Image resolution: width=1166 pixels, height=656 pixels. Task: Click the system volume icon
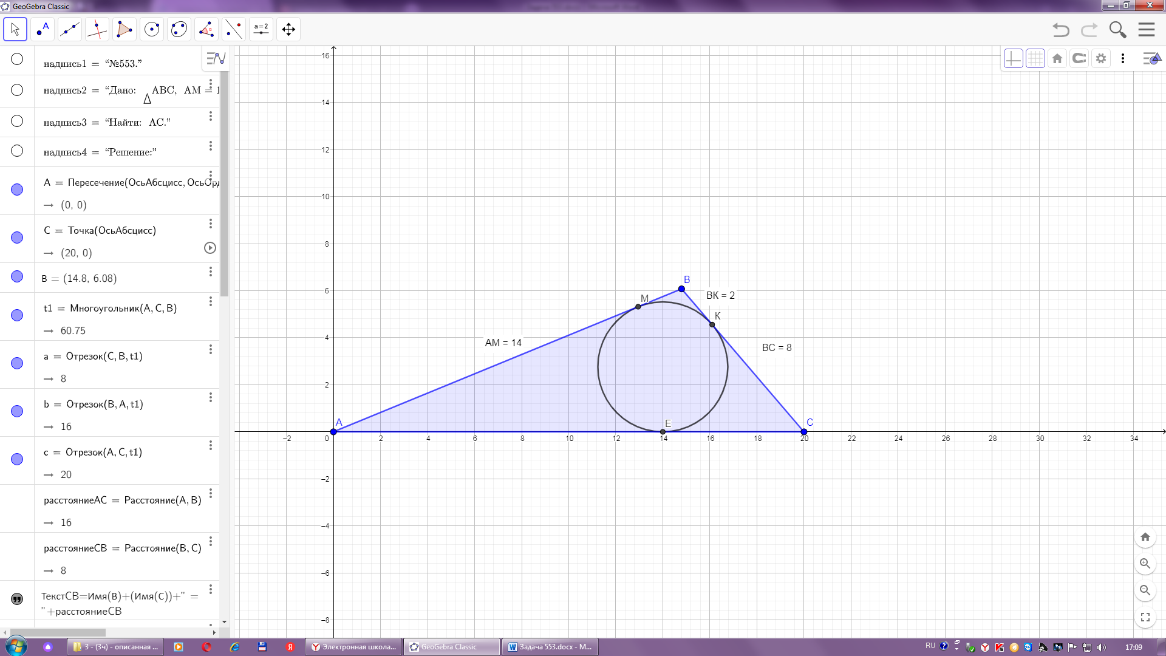(1102, 647)
